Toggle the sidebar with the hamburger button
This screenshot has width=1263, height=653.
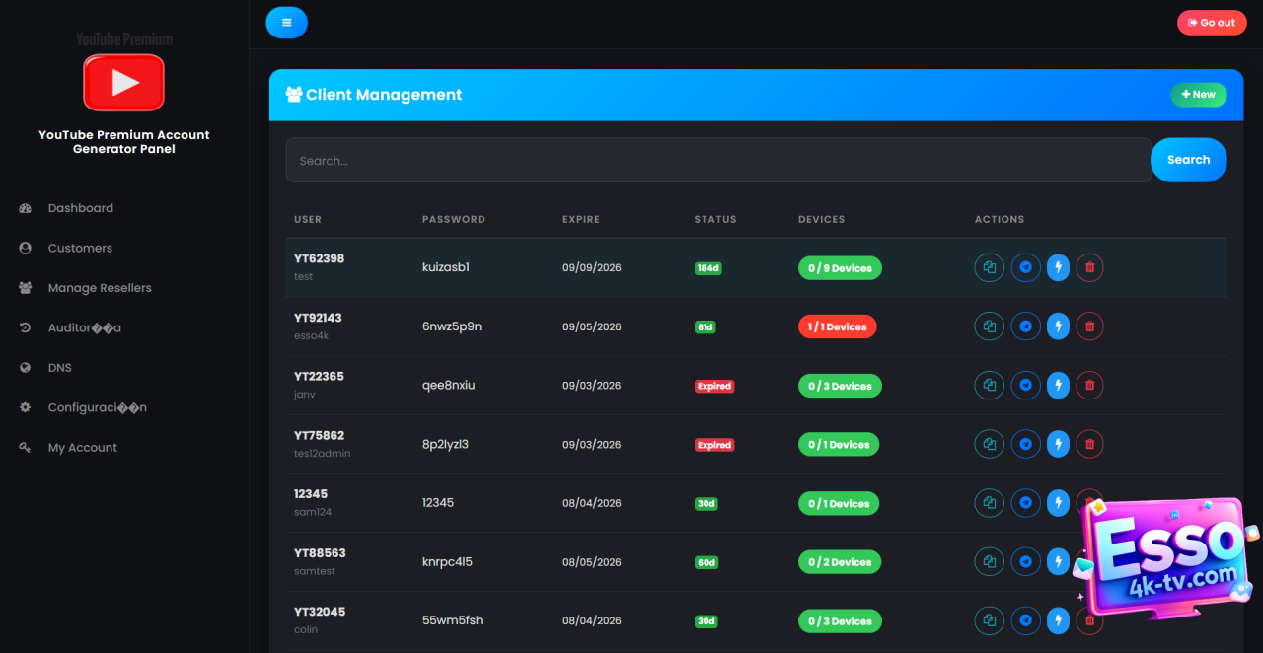tap(286, 23)
